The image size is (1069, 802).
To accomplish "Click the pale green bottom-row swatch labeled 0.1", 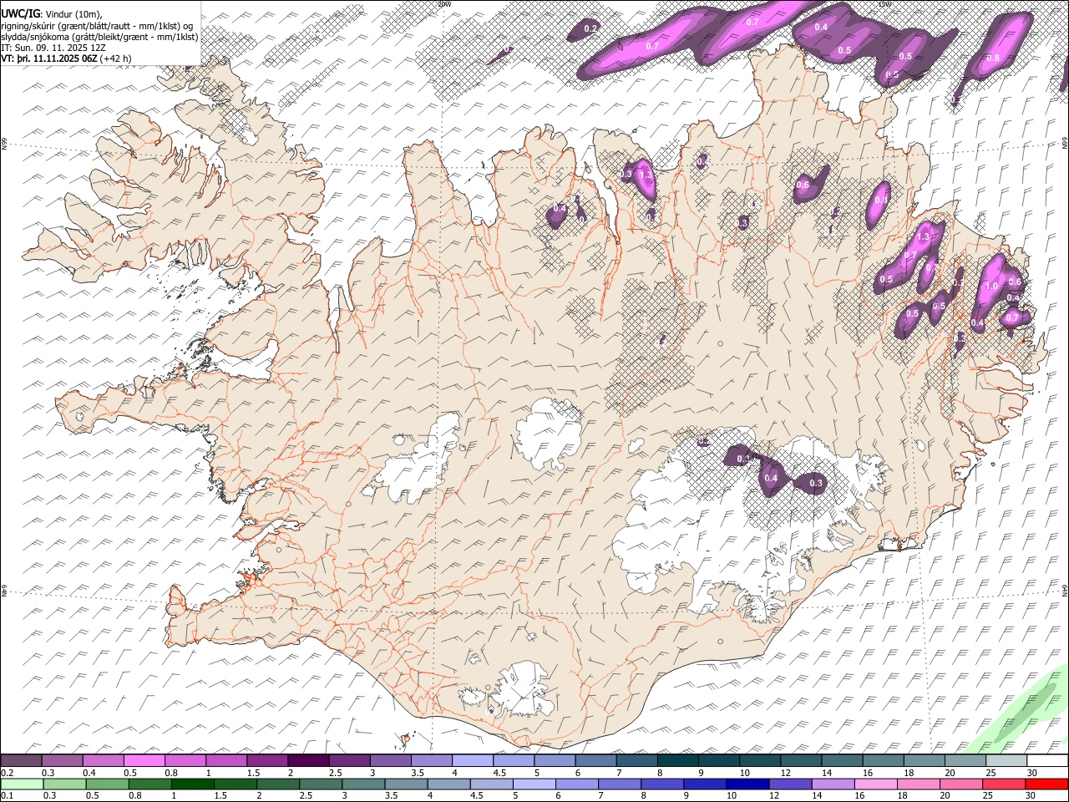I will tap(22, 784).
